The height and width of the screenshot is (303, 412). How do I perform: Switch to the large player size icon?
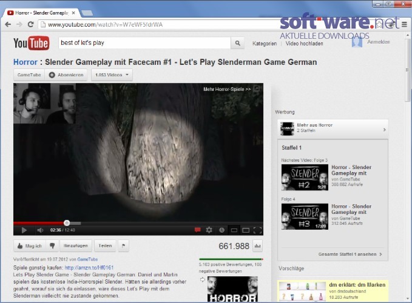click(x=246, y=230)
